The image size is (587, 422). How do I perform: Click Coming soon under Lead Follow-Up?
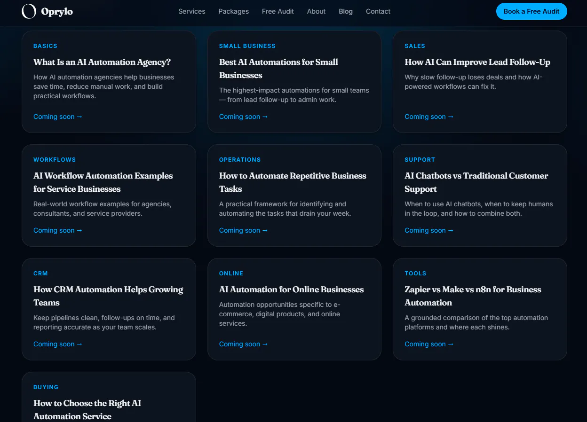(429, 117)
